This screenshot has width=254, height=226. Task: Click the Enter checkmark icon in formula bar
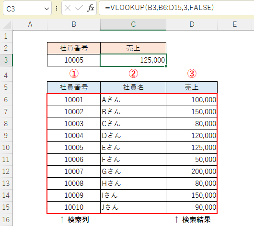click(79, 8)
